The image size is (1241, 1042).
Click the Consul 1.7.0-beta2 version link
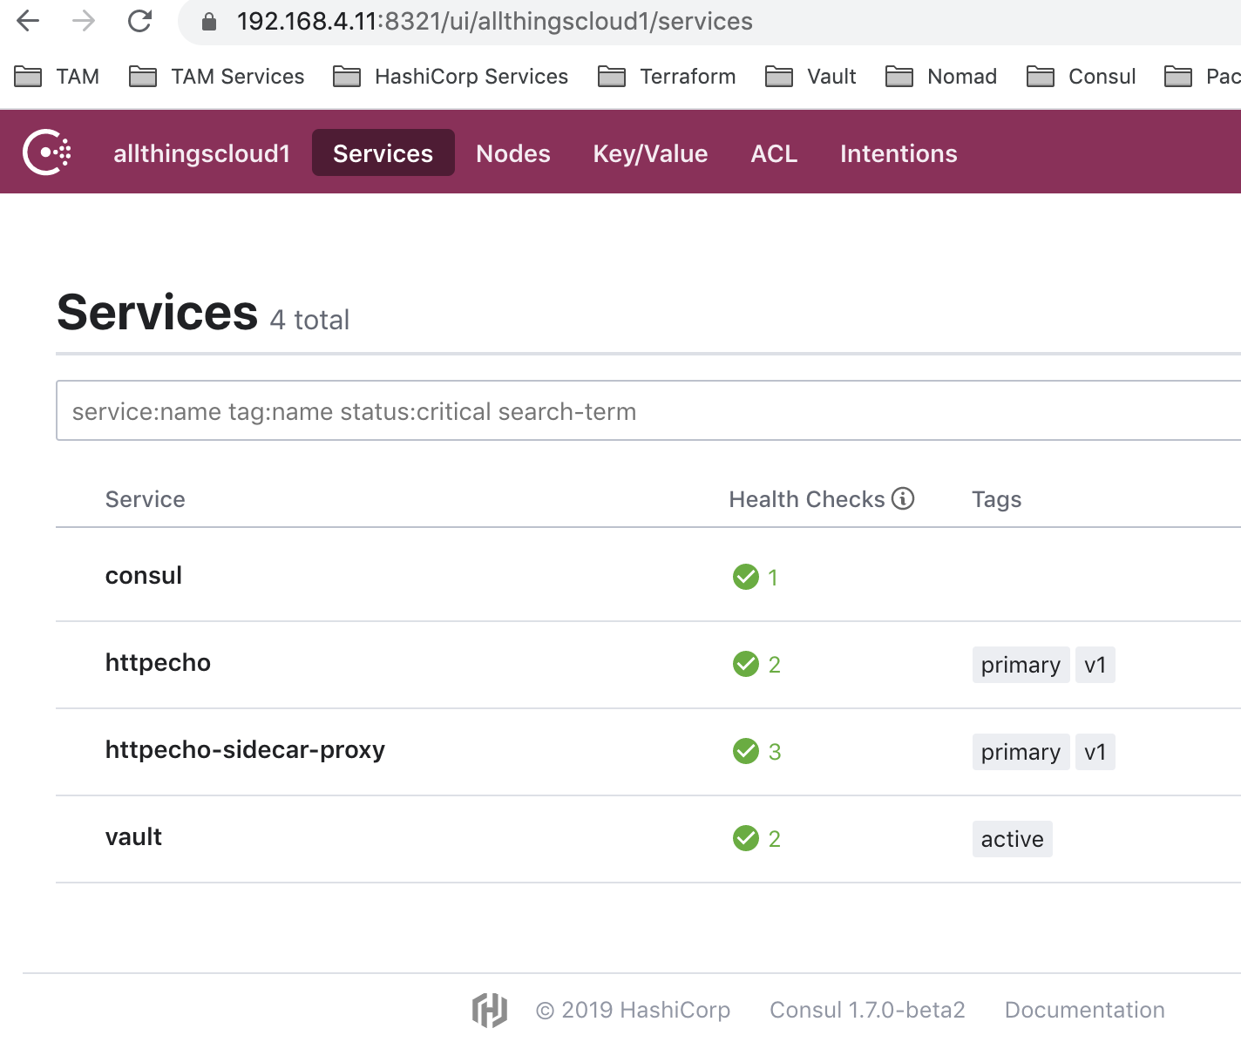(x=867, y=1010)
